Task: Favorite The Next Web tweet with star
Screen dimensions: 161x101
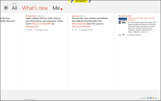Action: pos(26,30)
